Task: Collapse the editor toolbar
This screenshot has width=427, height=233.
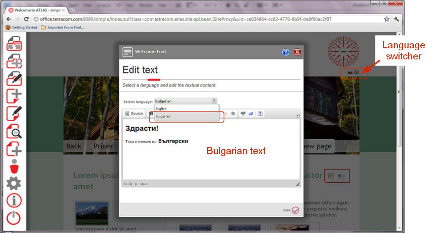Action: click(298, 115)
